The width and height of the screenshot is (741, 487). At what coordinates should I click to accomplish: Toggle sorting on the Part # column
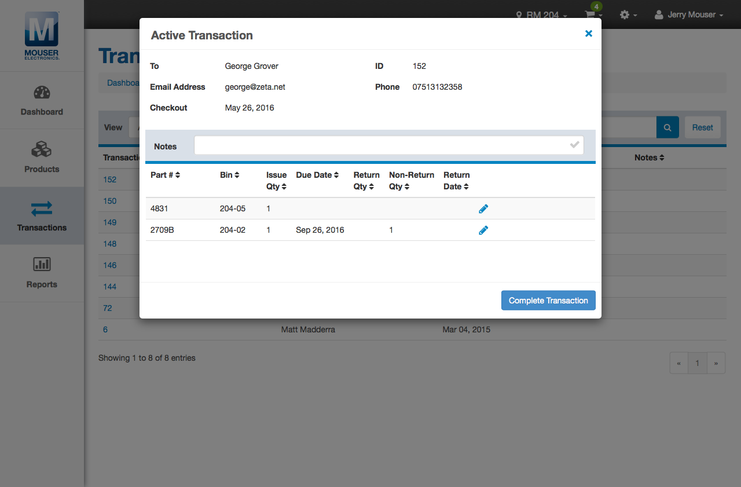coord(165,175)
